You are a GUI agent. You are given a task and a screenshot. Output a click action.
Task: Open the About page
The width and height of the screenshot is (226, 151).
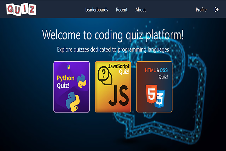click(141, 10)
